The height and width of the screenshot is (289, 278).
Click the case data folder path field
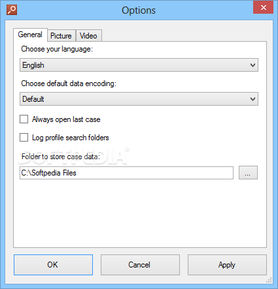tap(126, 173)
